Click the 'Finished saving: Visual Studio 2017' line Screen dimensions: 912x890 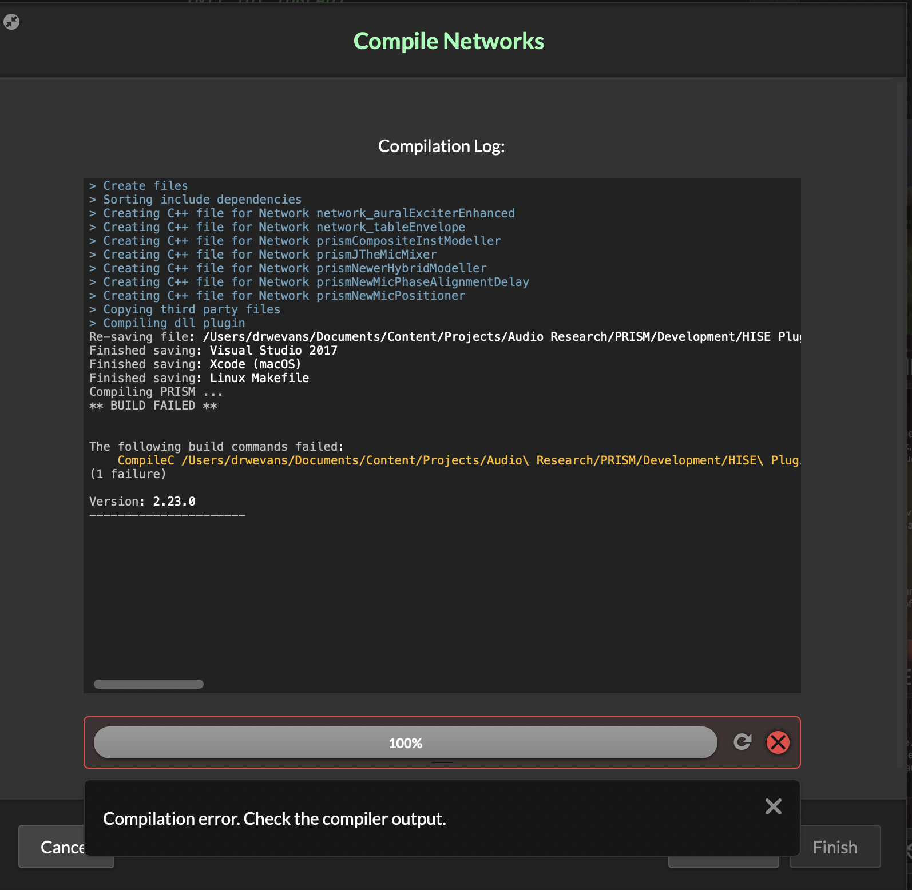(x=213, y=351)
